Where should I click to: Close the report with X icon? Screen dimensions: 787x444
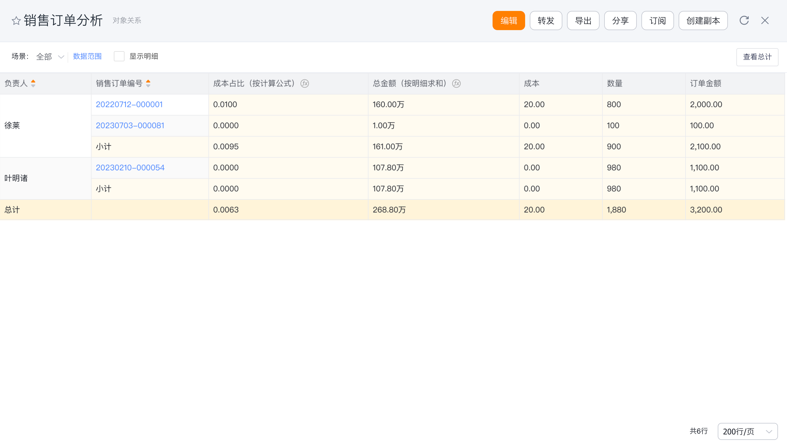(x=765, y=21)
